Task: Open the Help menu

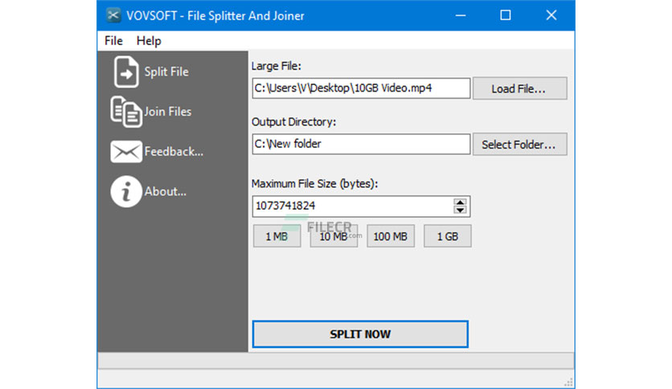Action: (x=149, y=41)
